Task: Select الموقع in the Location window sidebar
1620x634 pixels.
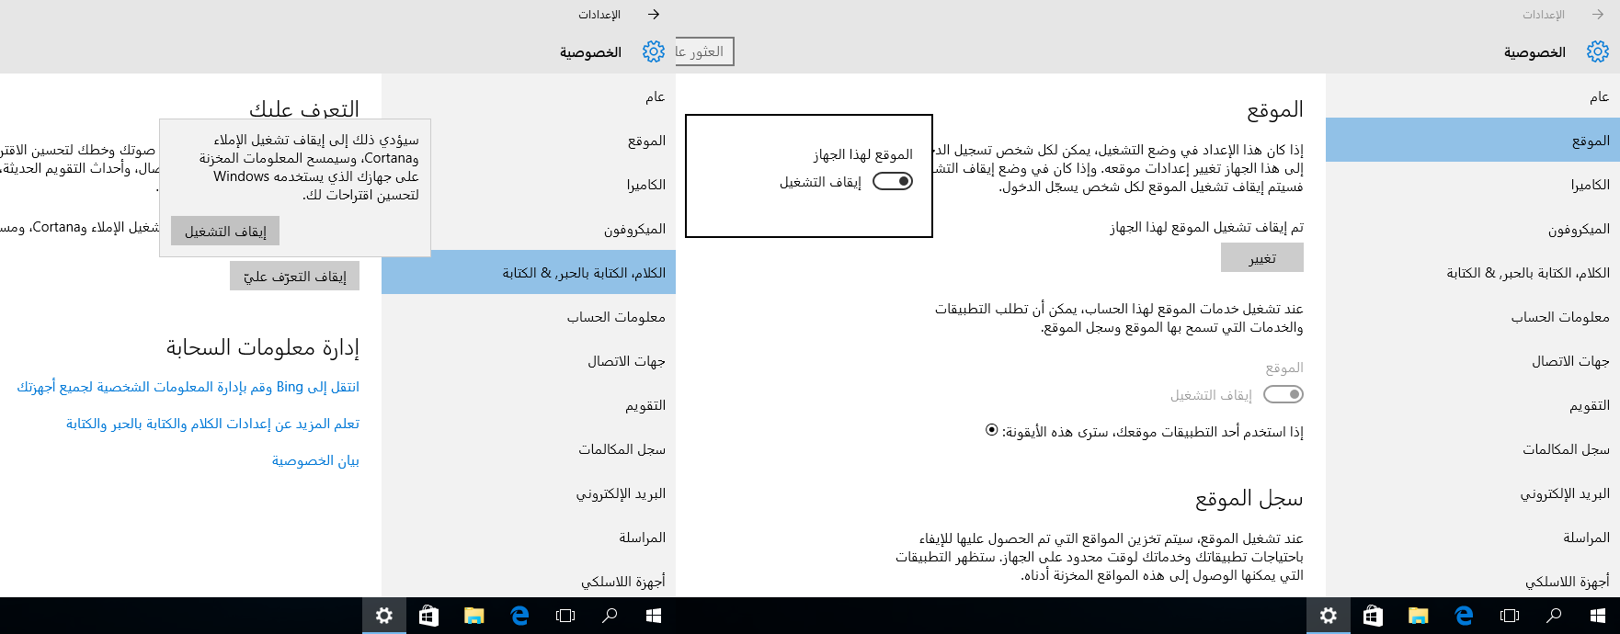Action: pos(1473,141)
